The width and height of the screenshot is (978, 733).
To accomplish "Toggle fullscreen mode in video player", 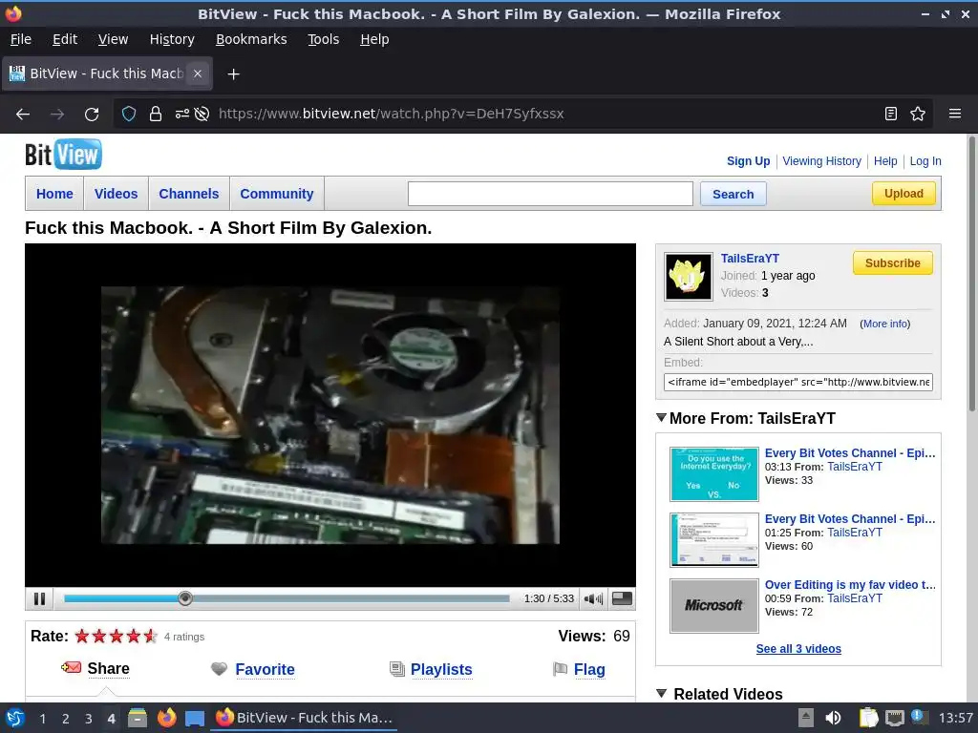I will pos(622,599).
